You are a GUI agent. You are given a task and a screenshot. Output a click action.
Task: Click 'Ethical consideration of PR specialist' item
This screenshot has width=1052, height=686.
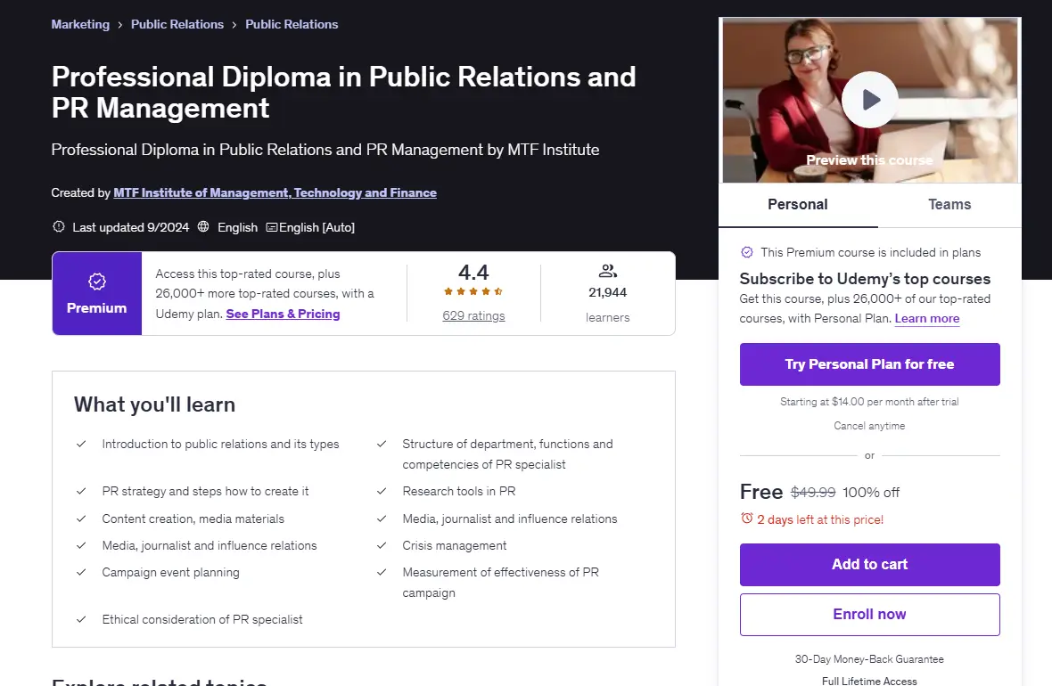202,619
